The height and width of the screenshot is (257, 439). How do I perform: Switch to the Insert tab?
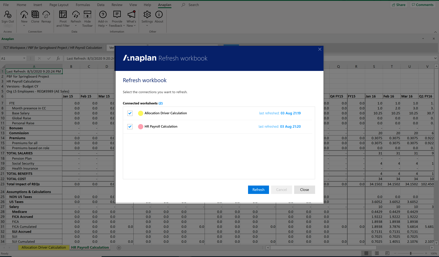click(38, 5)
